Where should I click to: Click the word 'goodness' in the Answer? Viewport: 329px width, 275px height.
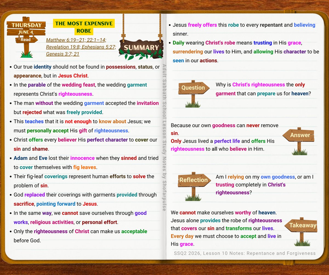click(x=224, y=125)
